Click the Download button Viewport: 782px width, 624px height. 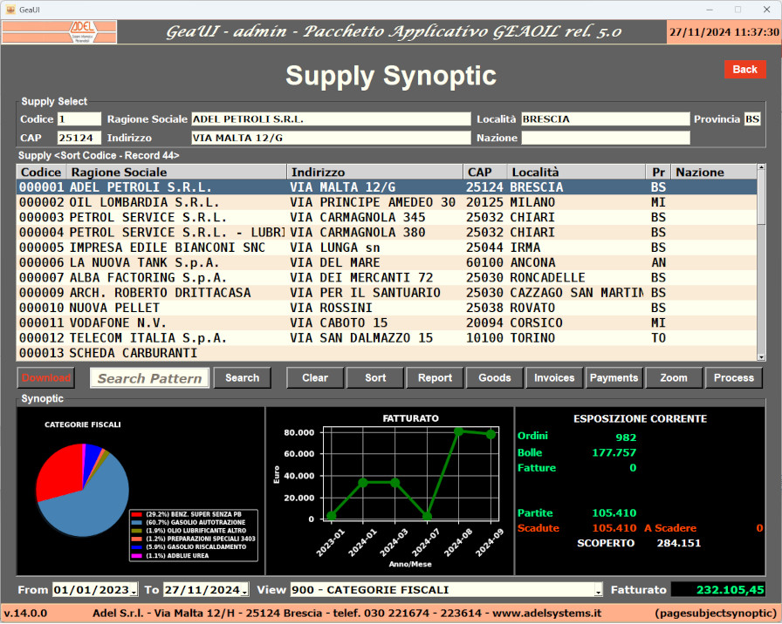[46, 378]
